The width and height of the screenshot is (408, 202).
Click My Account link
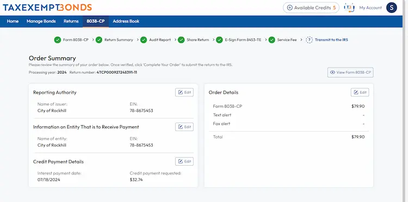click(370, 8)
